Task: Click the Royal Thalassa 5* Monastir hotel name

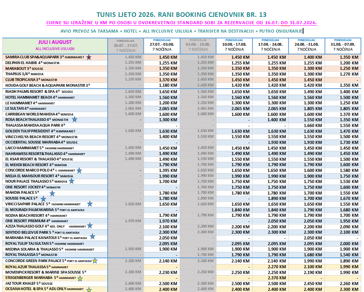Action: [31, 255]
